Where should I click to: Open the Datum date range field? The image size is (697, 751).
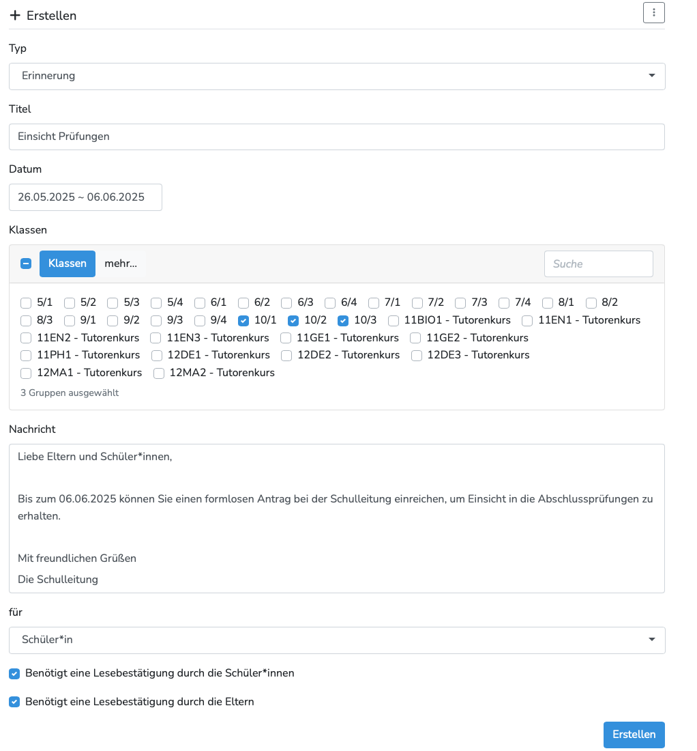coord(85,197)
